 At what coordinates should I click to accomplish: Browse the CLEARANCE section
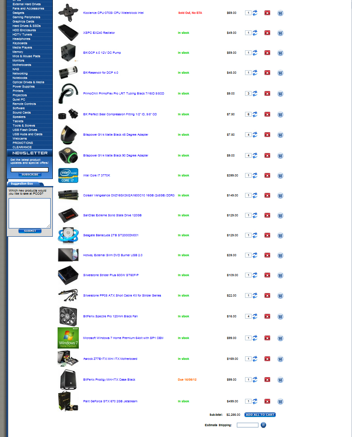22,147
